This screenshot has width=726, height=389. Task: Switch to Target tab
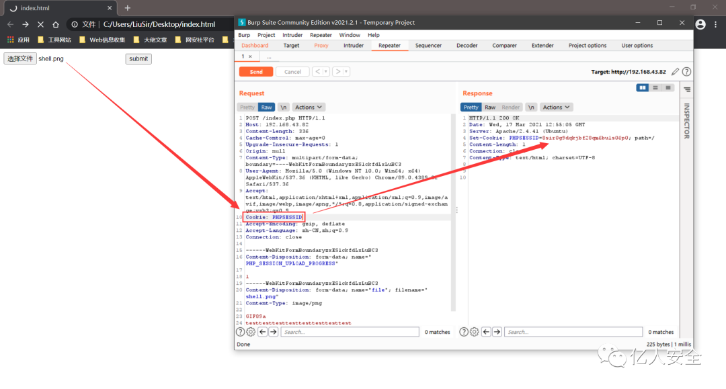pos(291,45)
